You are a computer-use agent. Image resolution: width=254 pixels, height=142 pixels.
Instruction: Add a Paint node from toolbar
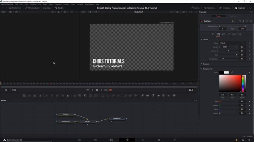click(x=40, y=95)
